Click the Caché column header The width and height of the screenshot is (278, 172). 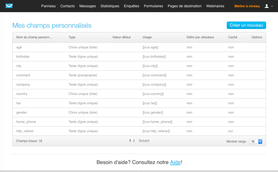(x=233, y=37)
